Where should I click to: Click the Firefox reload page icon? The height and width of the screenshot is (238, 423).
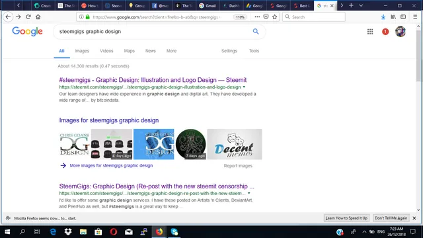pos(28,17)
